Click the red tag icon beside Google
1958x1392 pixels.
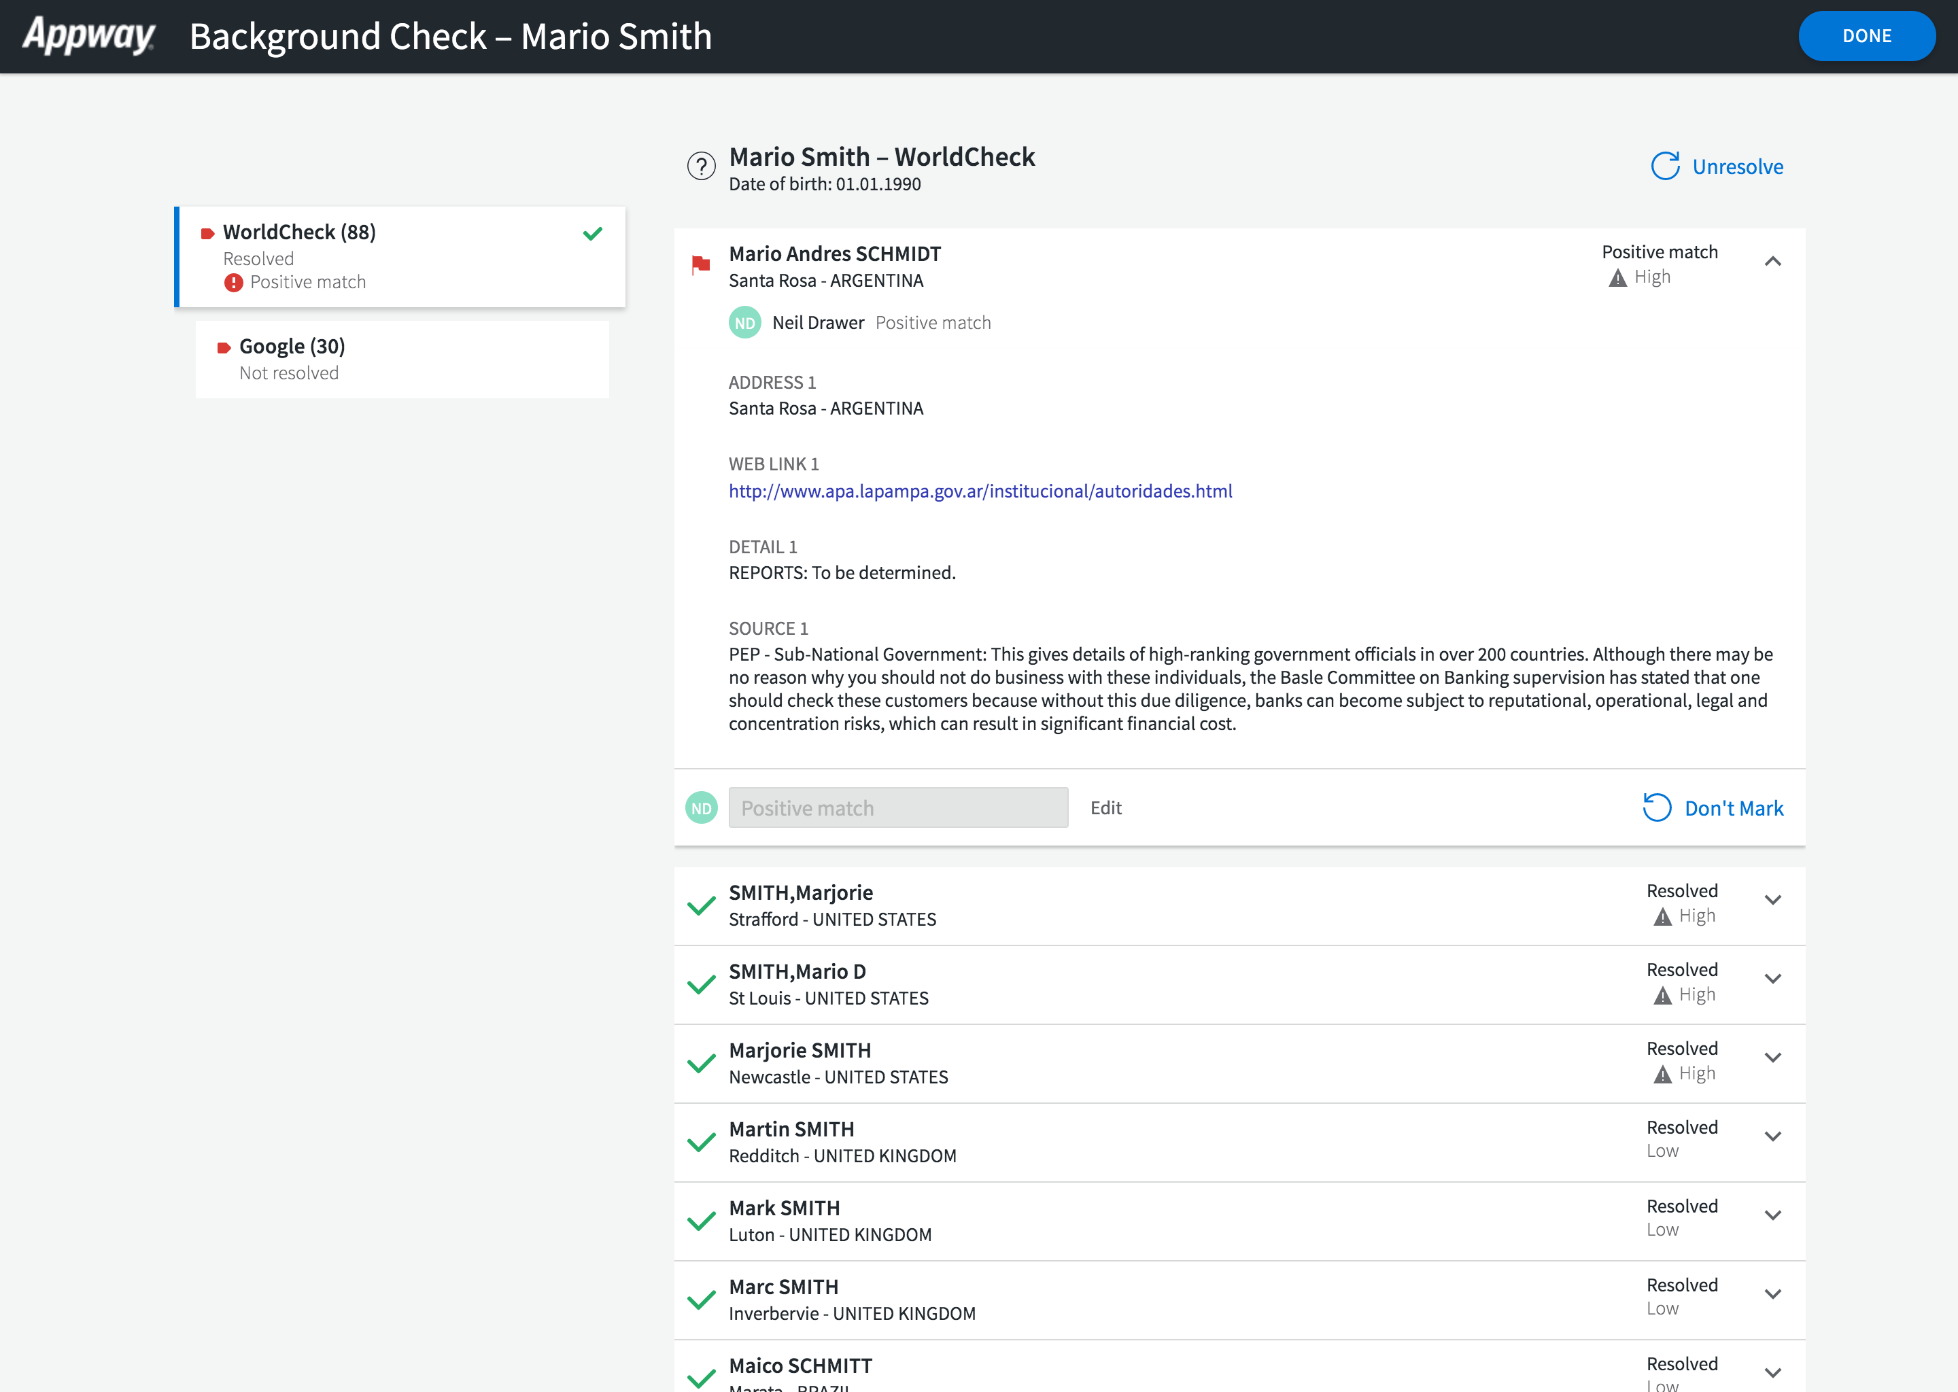[224, 347]
